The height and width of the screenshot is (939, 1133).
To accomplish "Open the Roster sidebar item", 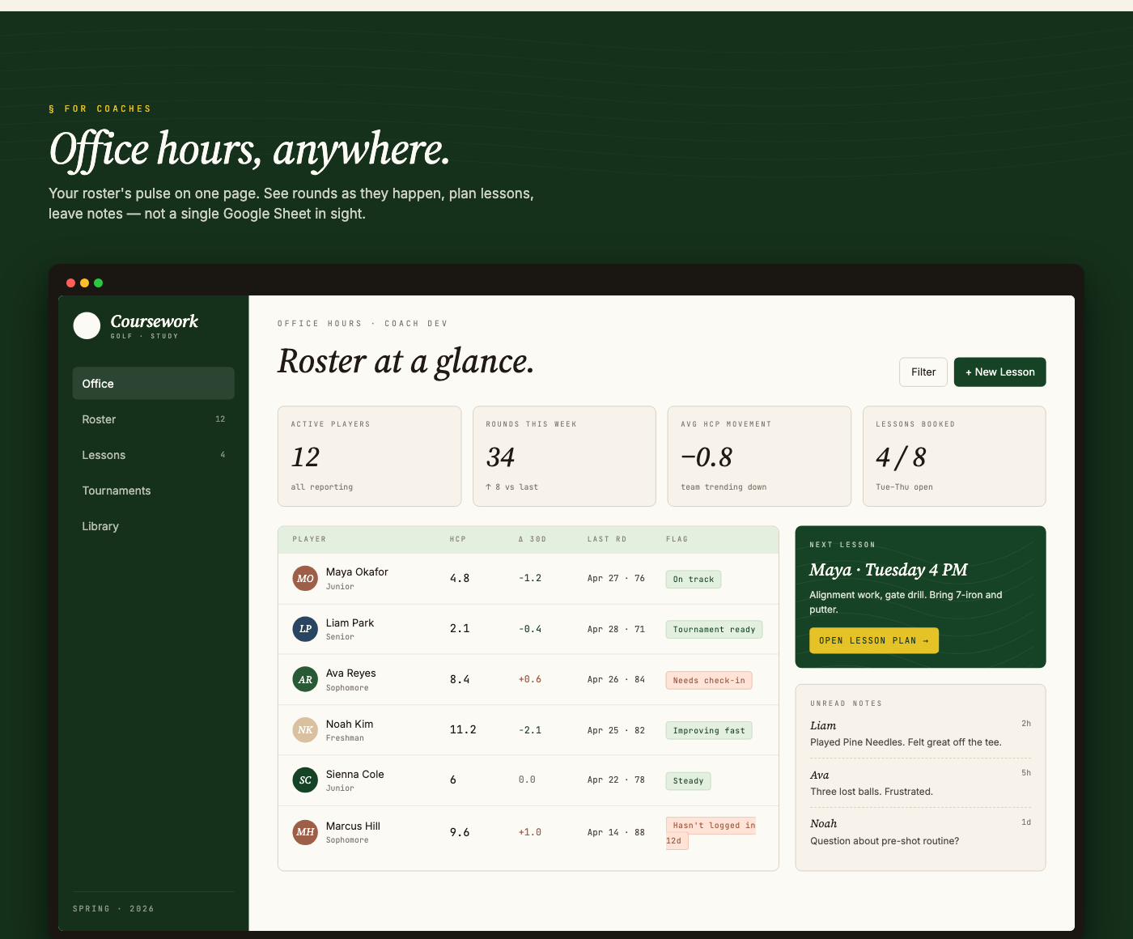I will (153, 419).
